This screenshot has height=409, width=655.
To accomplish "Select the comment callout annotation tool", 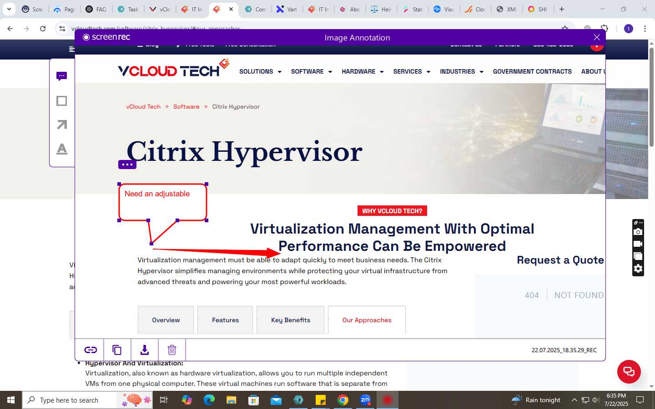I will [x=62, y=76].
